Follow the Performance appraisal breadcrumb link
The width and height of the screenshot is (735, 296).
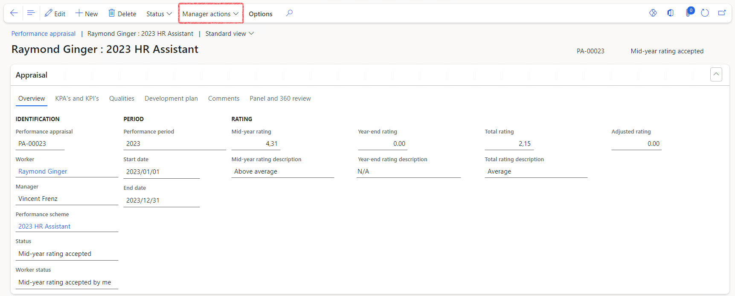click(x=44, y=34)
